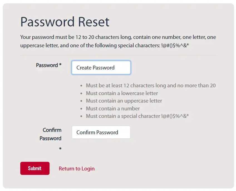Click the bullet dot beside the uppercase requirement
This screenshot has width=236, height=191.
pyautogui.click(x=81, y=101)
